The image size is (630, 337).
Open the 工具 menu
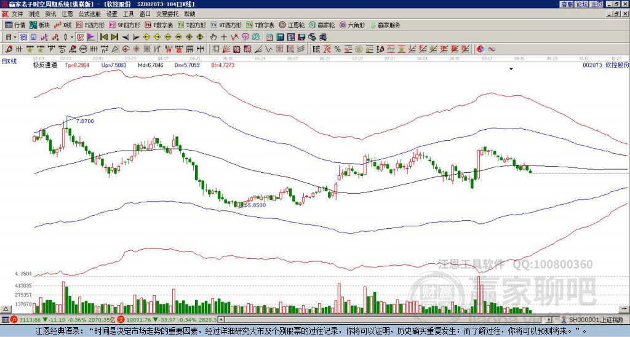(x=128, y=14)
